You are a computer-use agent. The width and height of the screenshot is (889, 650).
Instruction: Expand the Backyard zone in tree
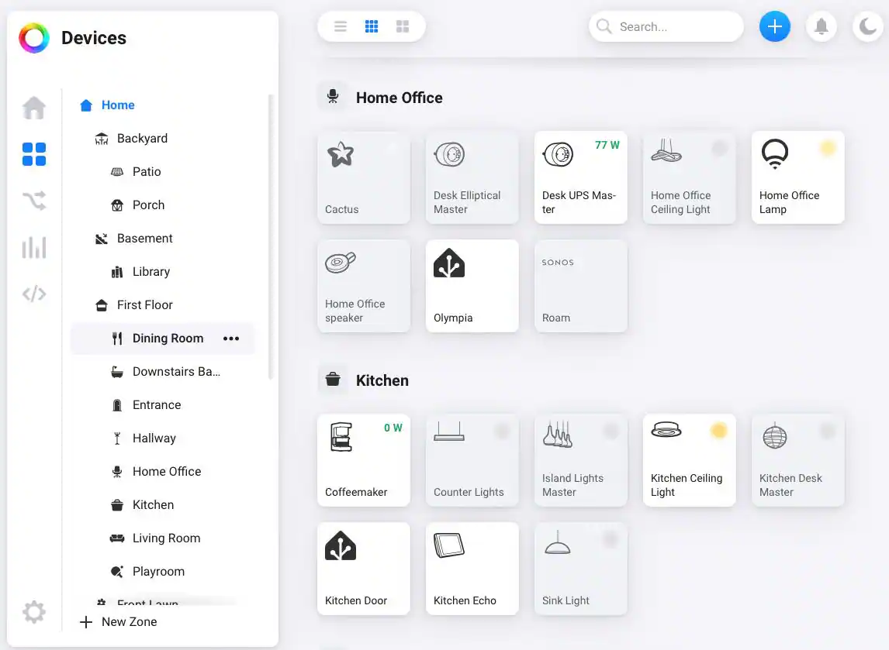[141, 139]
